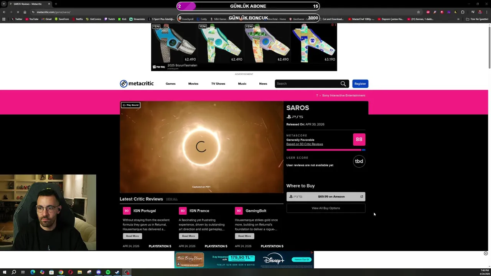Open Chrome from the taskbar
The height and width of the screenshot is (276, 491).
(61, 272)
